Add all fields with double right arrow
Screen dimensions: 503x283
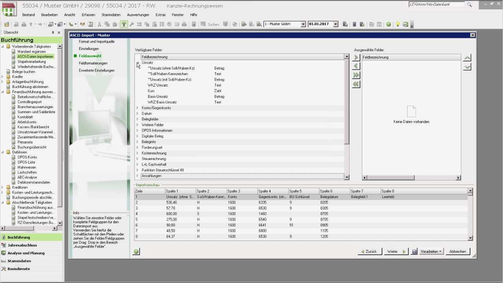pos(356,75)
